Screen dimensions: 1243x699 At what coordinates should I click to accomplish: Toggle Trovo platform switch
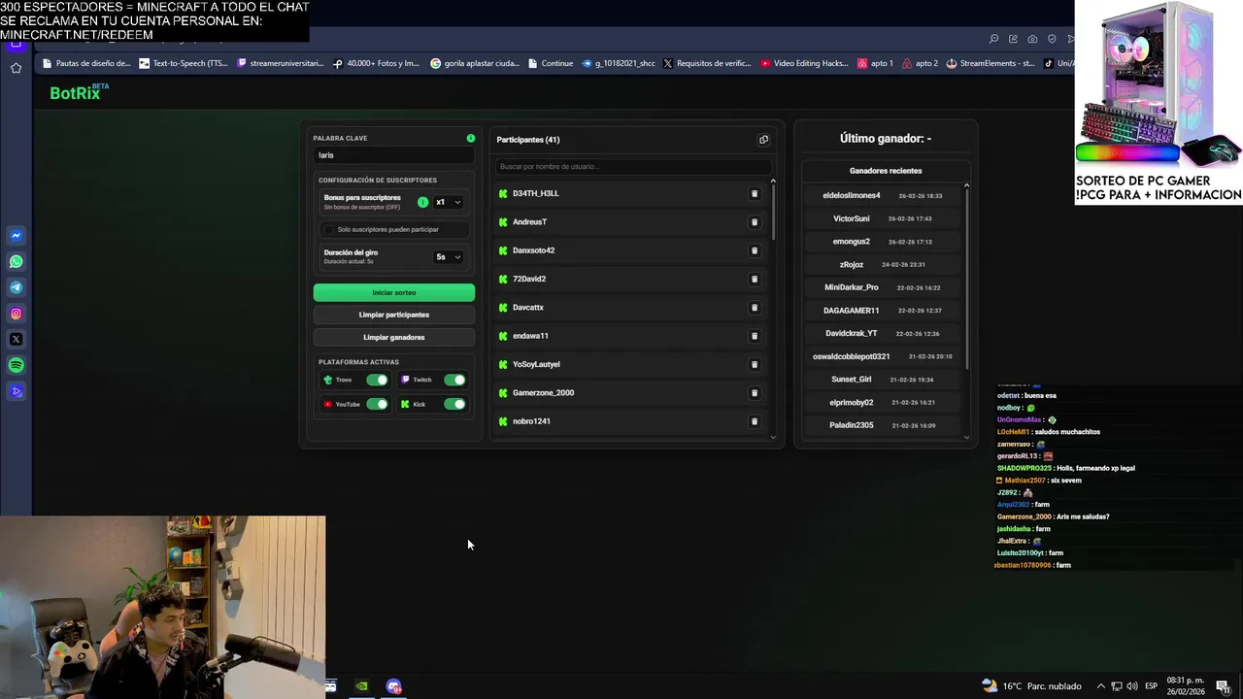(x=377, y=380)
